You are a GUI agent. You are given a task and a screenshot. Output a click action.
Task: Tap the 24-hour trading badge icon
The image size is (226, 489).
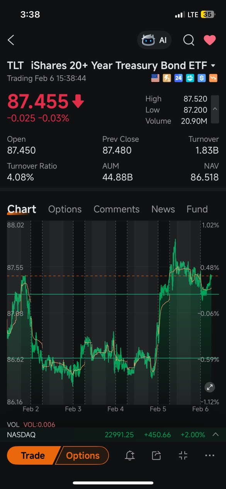(178, 78)
